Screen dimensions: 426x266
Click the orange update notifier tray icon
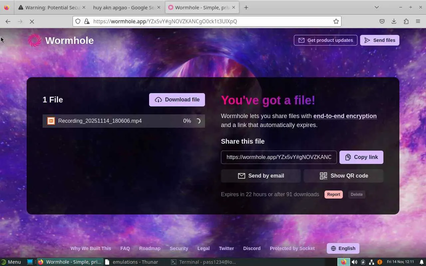(x=380, y=262)
